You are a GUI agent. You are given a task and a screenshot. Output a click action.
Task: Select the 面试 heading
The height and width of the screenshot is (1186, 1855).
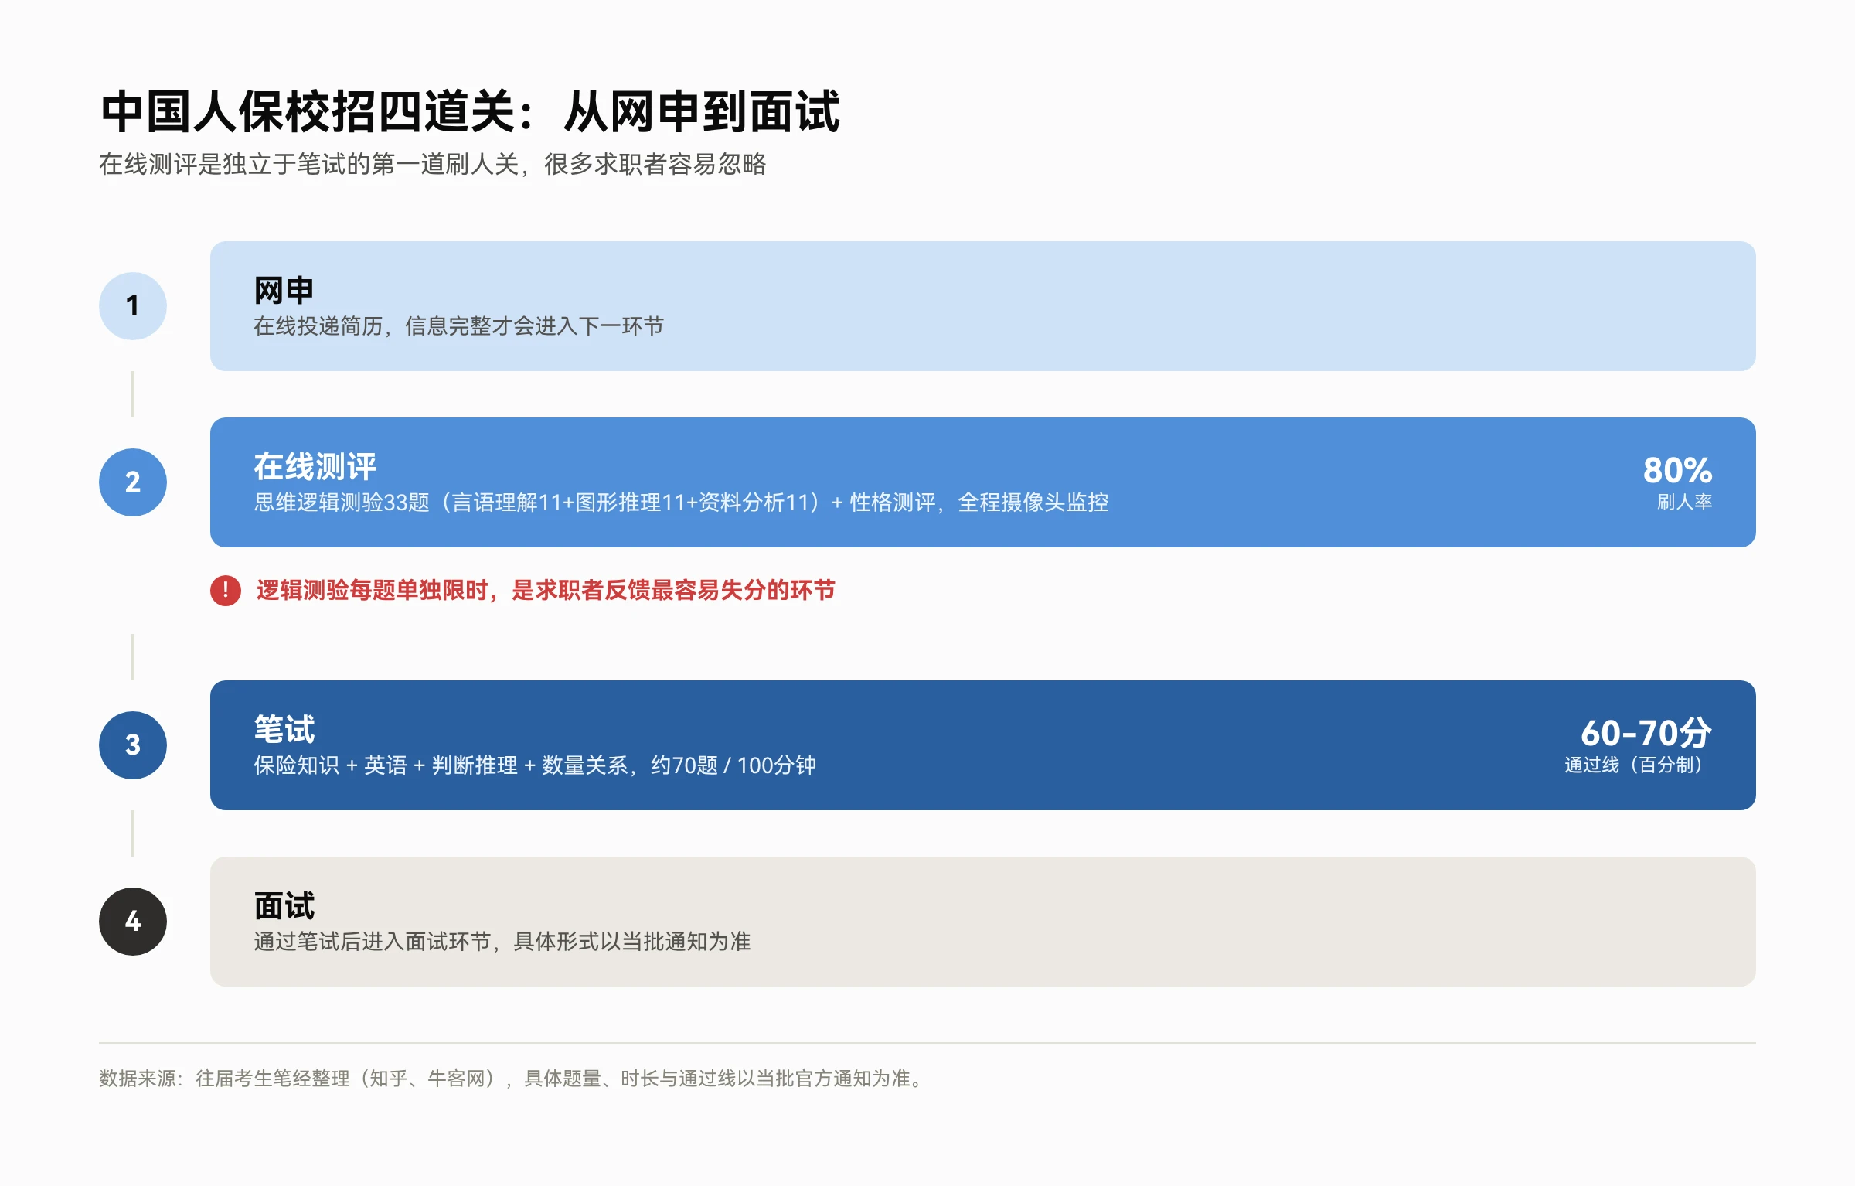click(x=284, y=906)
